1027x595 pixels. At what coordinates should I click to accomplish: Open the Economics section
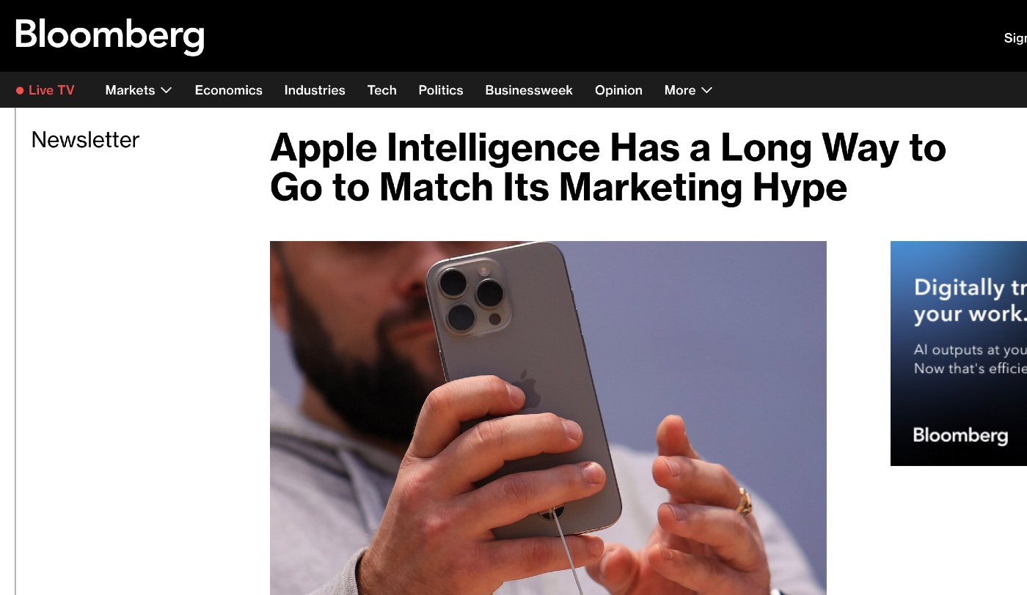(228, 90)
